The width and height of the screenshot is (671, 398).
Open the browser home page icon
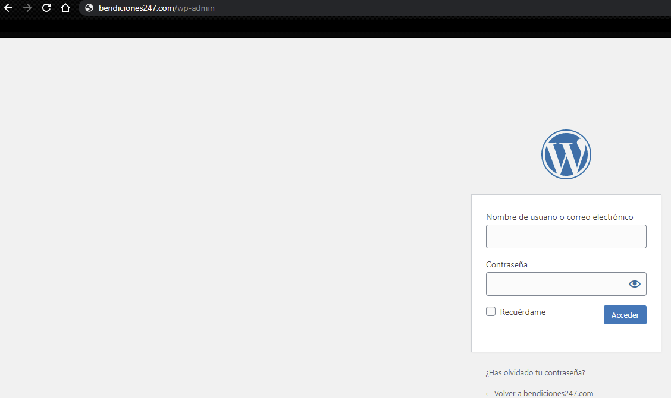pyautogui.click(x=65, y=8)
